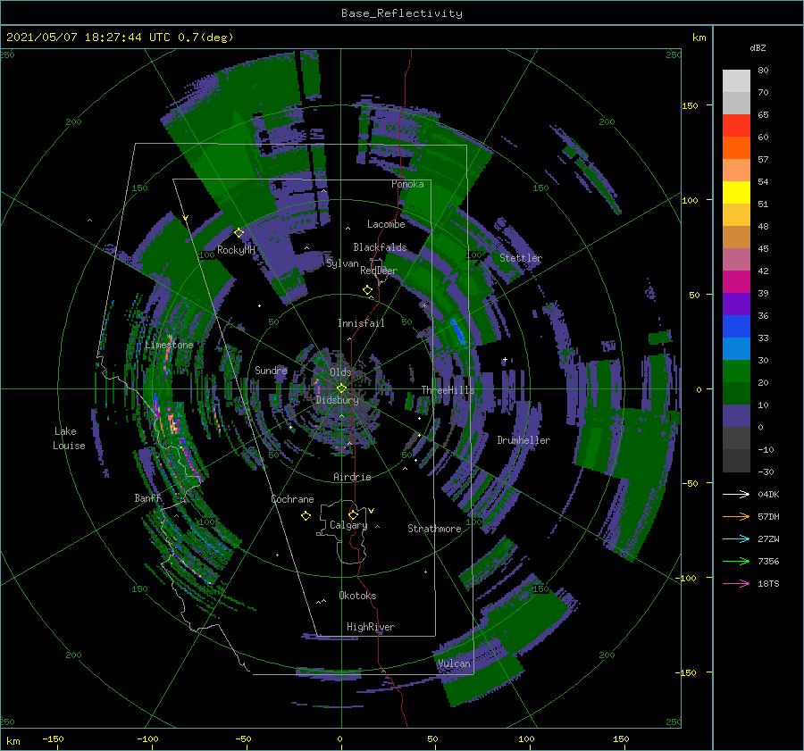Screen dimensions: 804x751
Task: Click the HighRiver label
Action: point(371,627)
